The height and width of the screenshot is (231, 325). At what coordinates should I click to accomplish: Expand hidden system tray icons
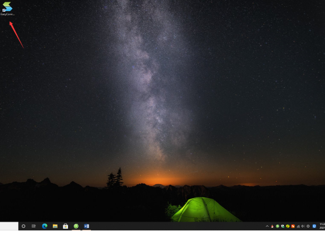pyautogui.click(x=267, y=226)
